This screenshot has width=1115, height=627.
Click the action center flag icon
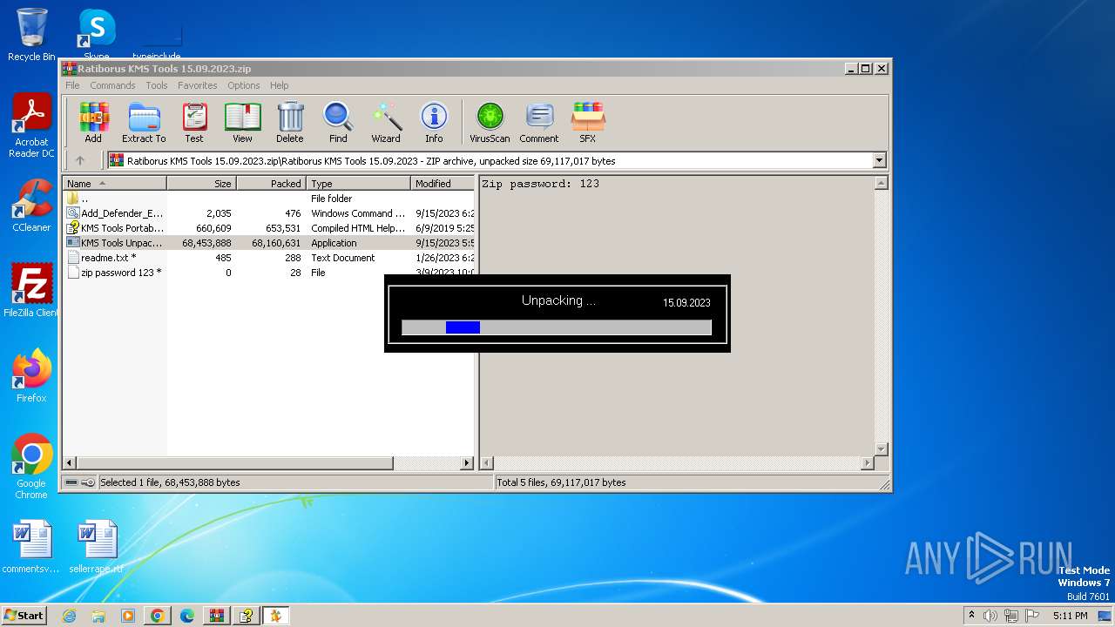1032,616
